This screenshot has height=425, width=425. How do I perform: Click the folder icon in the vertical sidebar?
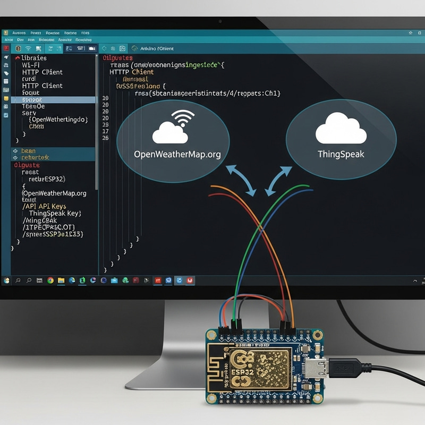click(6, 97)
